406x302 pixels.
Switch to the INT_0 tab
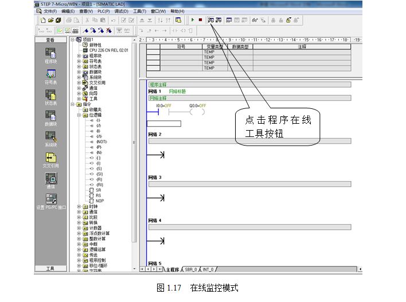[208, 270]
